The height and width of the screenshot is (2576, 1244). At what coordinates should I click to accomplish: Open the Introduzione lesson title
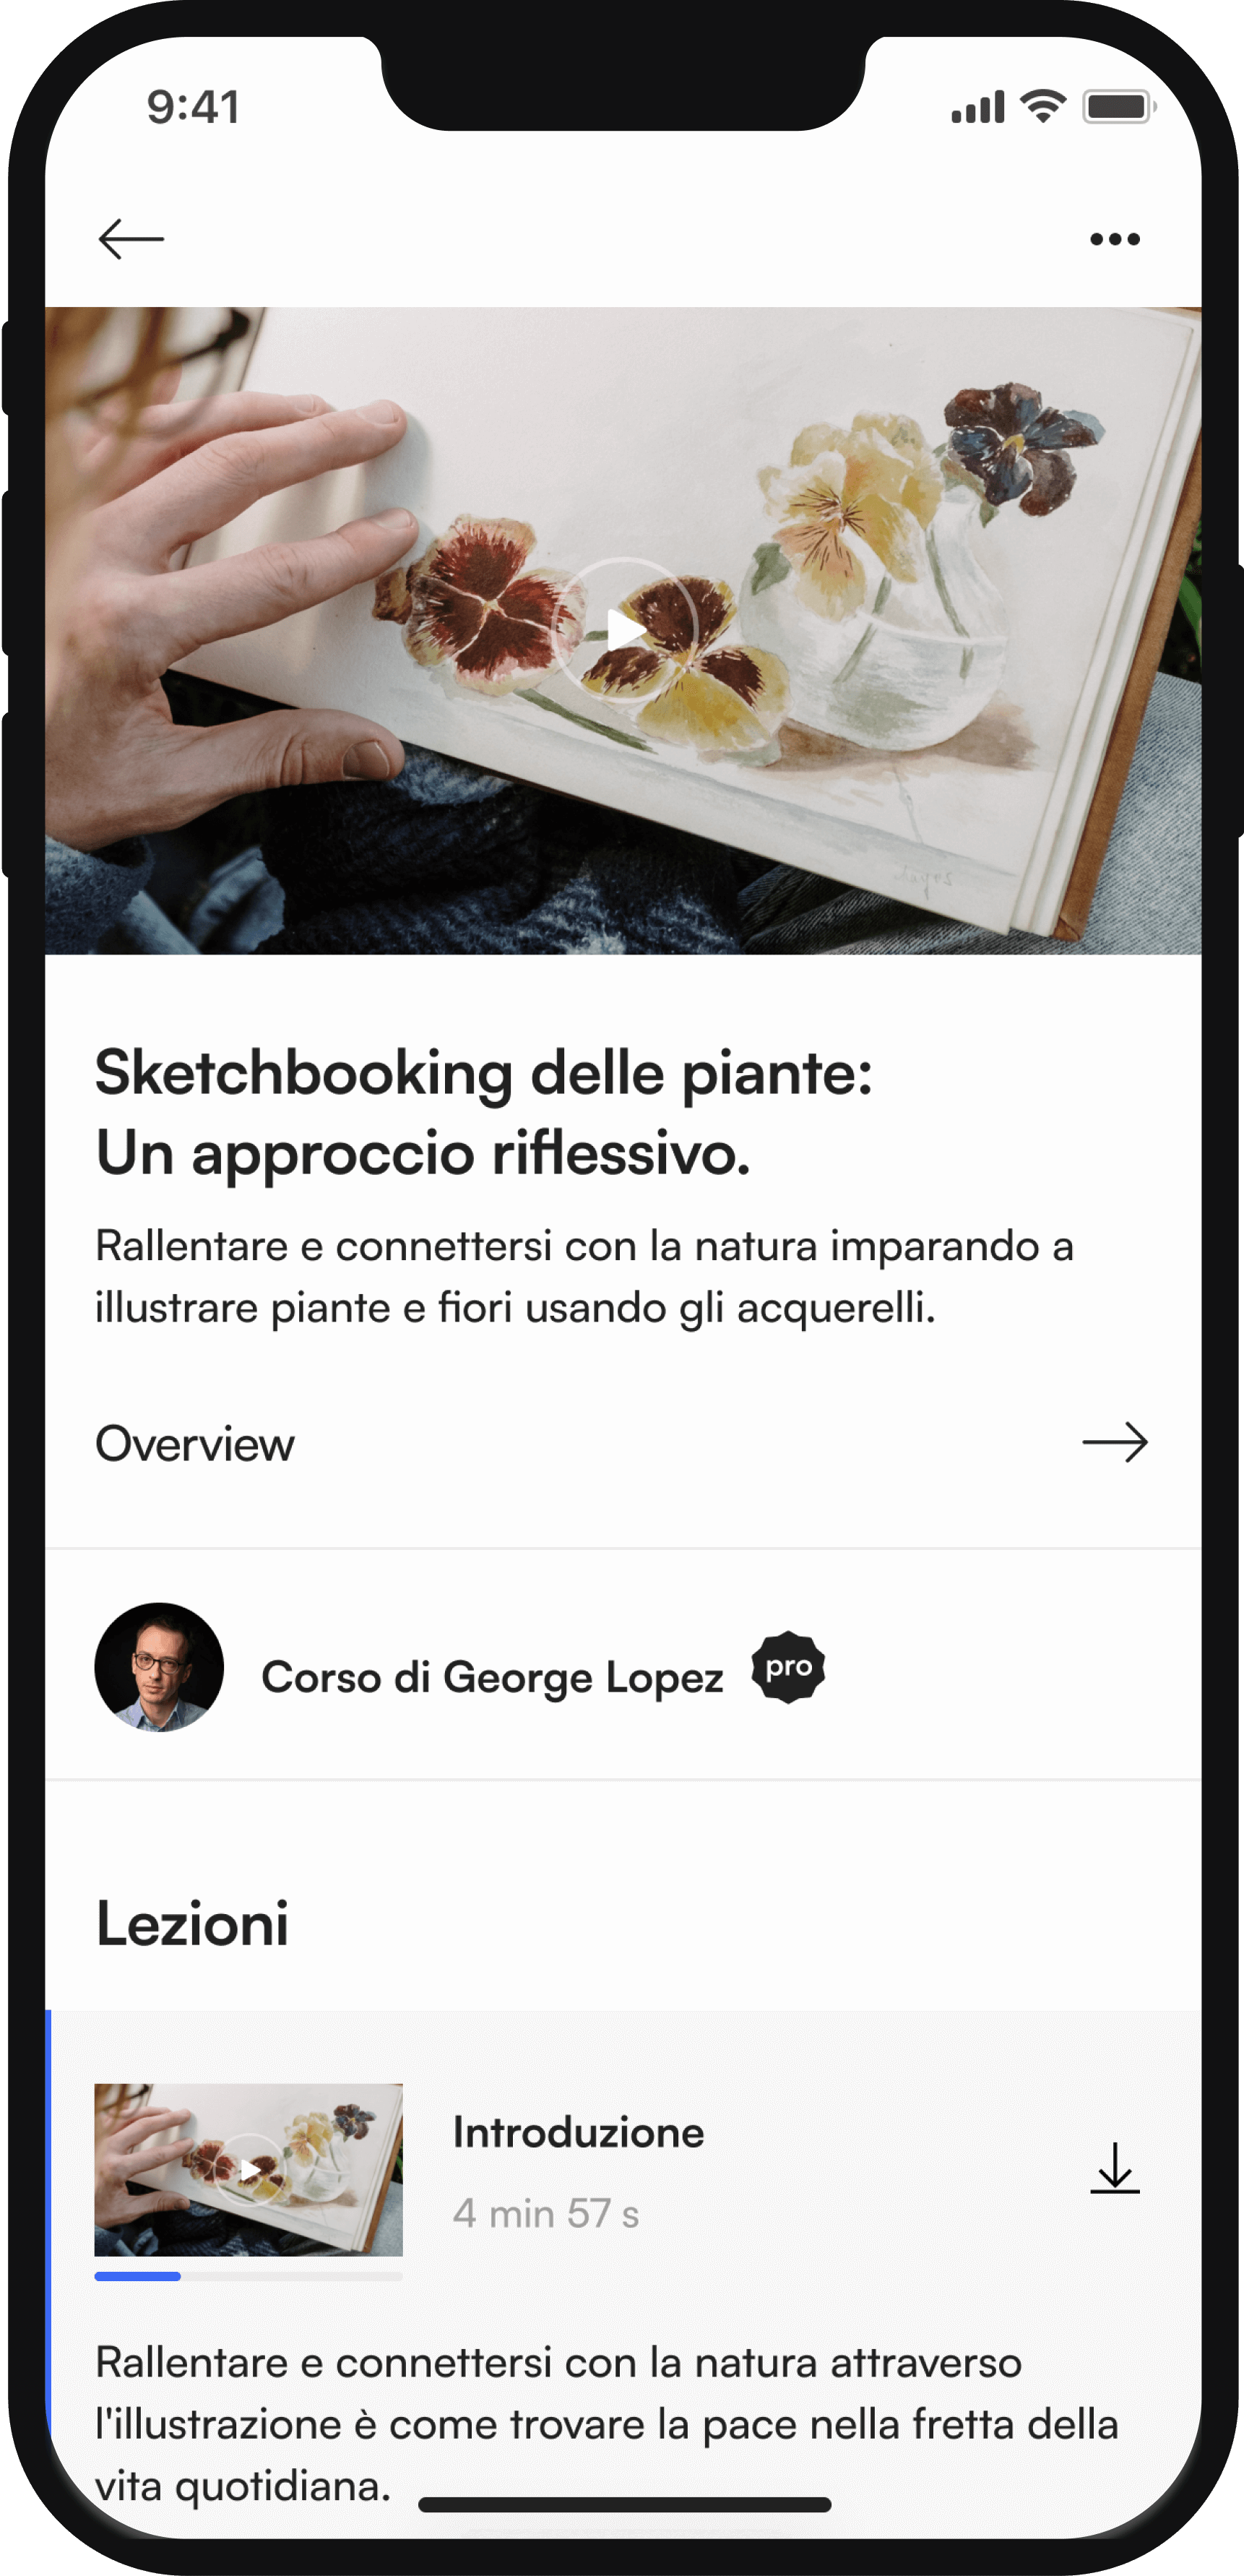pyautogui.click(x=578, y=2132)
